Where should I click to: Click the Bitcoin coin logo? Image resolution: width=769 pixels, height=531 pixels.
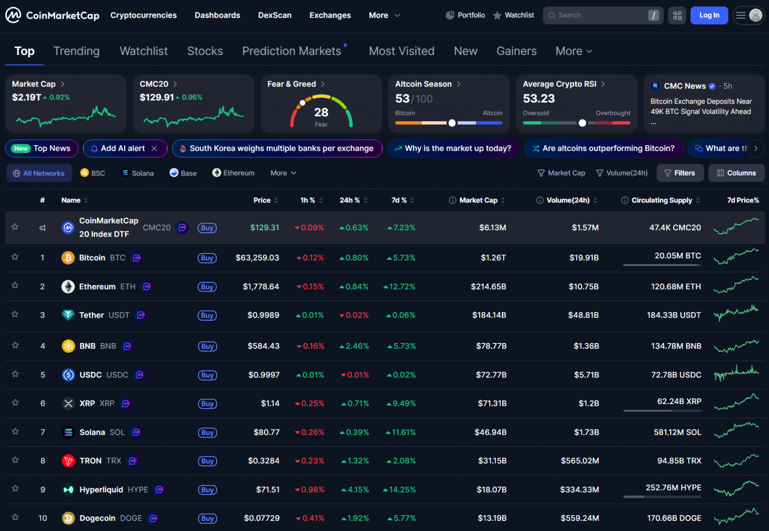68,258
